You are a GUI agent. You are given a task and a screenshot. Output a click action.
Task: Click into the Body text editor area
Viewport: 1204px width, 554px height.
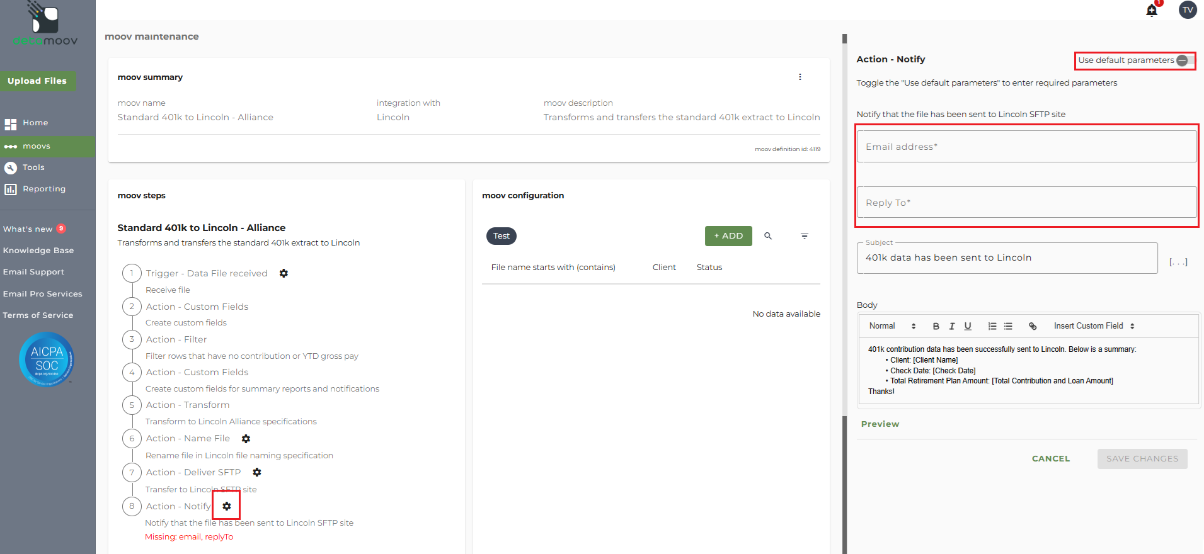click(x=1028, y=371)
